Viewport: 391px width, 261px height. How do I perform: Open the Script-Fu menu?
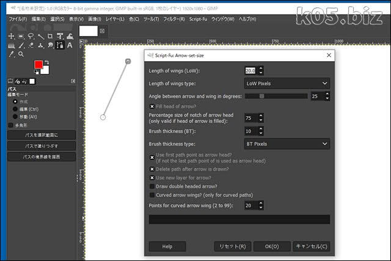198,19
